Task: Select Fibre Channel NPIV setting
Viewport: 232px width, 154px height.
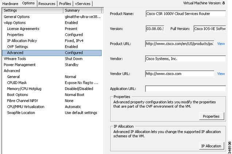Action: tap(52, 101)
